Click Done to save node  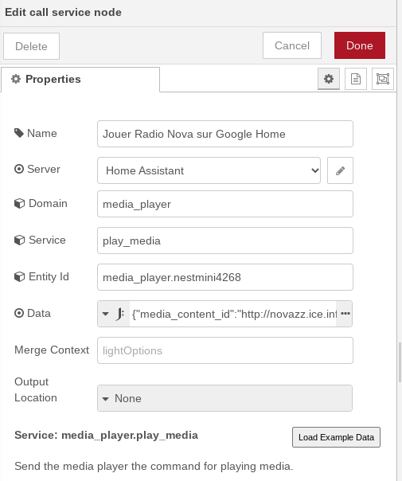click(x=360, y=45)
